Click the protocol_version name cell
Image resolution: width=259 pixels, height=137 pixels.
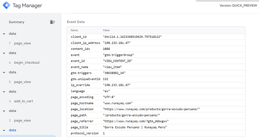[84, 133]
